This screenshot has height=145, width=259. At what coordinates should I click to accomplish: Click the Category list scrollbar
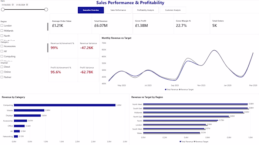pos(48,48)
